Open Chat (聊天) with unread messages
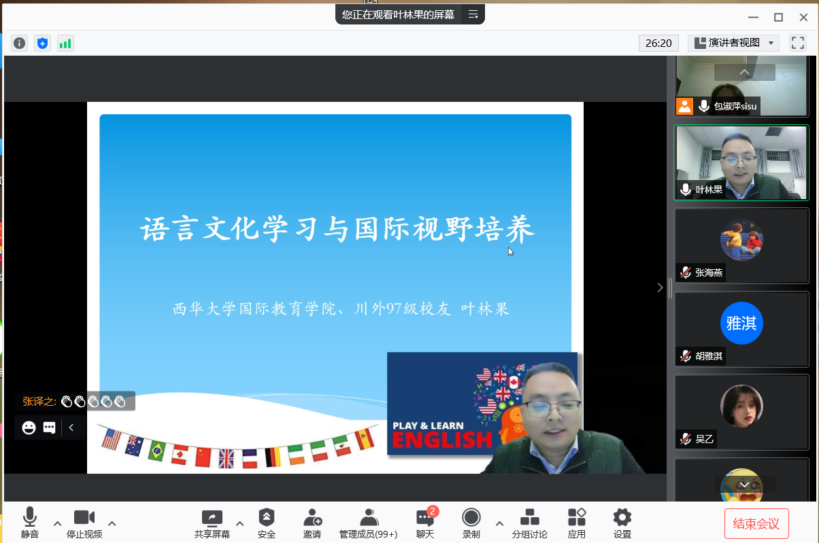 pyautogui.click(x=425, y=523)
